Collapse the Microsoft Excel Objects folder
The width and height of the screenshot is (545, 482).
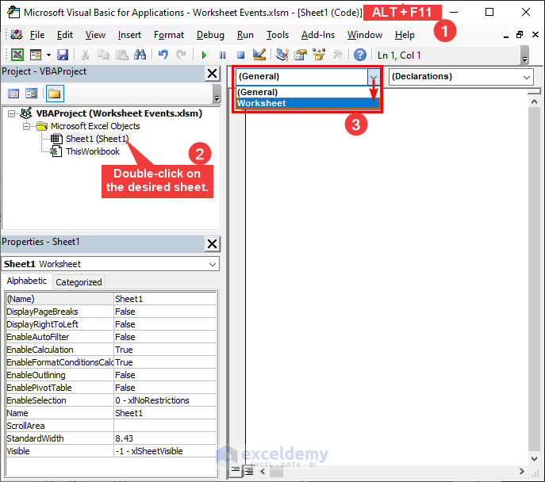(26, 126)
